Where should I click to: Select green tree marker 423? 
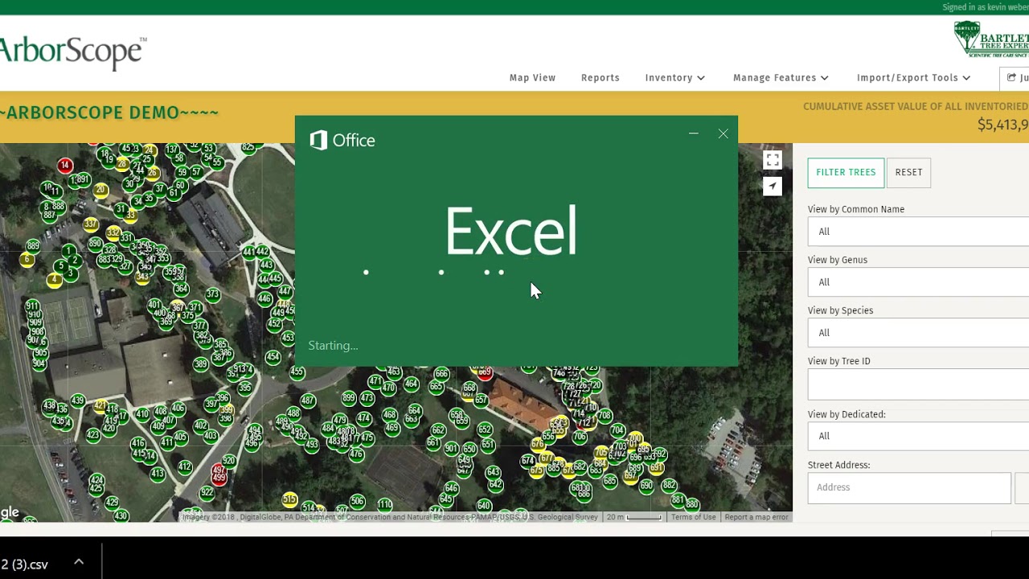(x=93, y=435)
